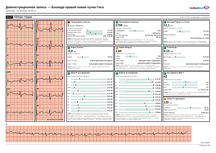Click the Индекс Макруза card title
Screen dimensions: 216x153
(x=125, y=48)
